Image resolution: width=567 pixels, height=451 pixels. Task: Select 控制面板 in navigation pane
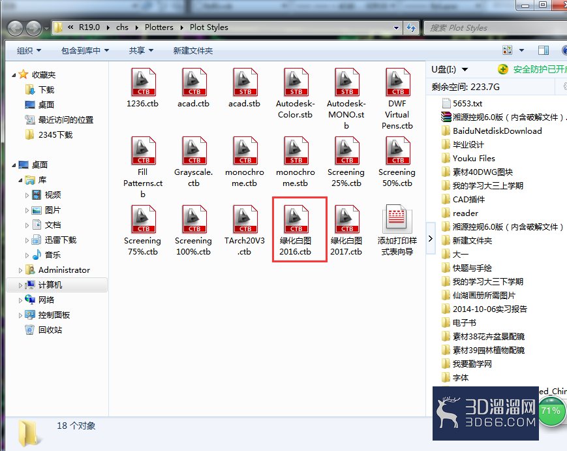coord(54,315)
